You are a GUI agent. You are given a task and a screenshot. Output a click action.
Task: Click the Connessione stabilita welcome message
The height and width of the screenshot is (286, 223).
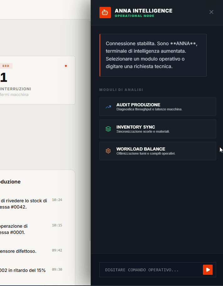(153, 55)
